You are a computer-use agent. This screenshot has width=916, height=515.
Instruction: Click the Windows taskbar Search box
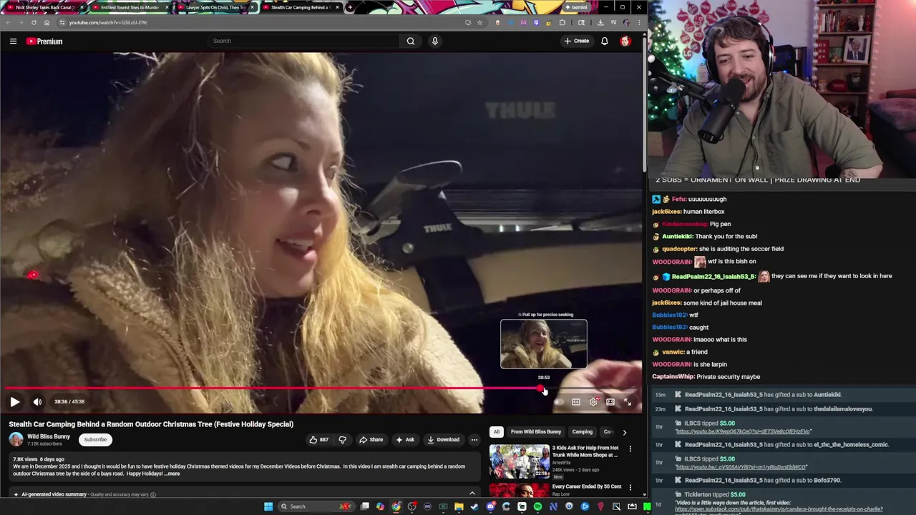[316, 506]
